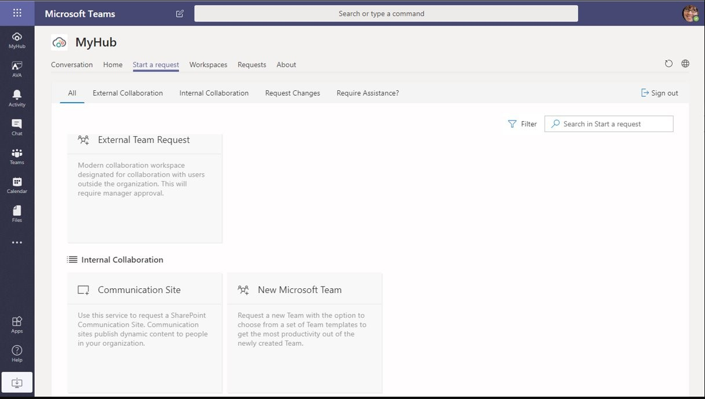The image size is (705, 399).
Task: Open the Communication Site title
Action: click(139, 290)
